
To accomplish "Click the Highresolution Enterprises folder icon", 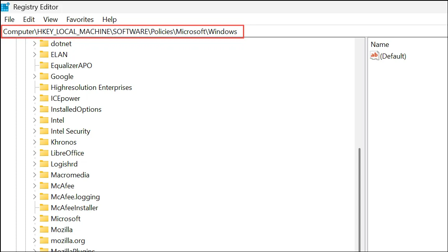I will [44, 87].
